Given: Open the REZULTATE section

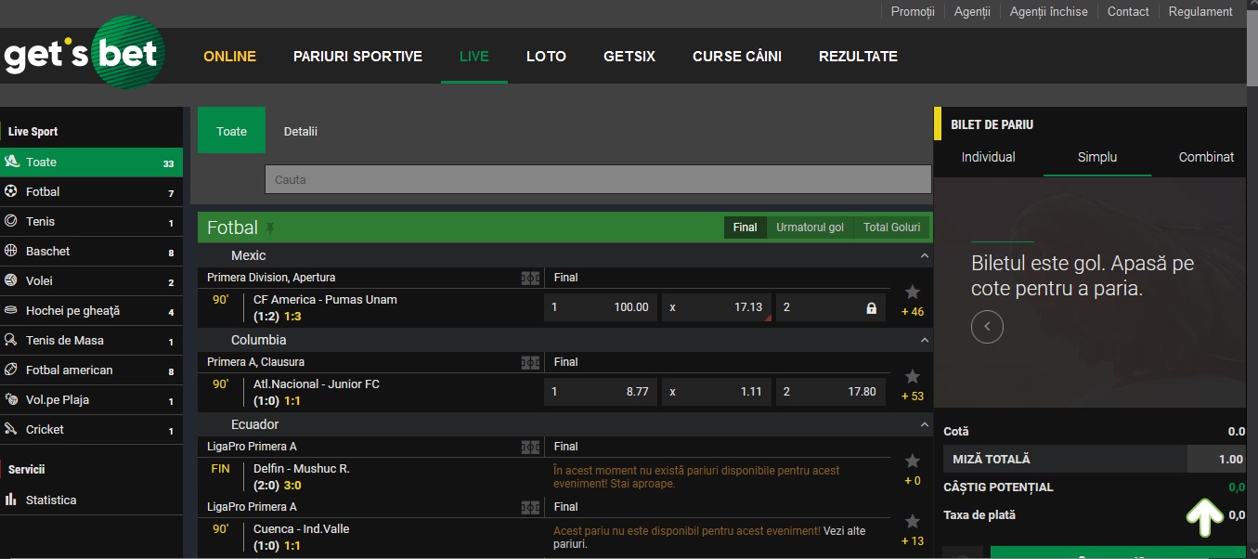Looking at the screenshot, I should pos(858,57).
